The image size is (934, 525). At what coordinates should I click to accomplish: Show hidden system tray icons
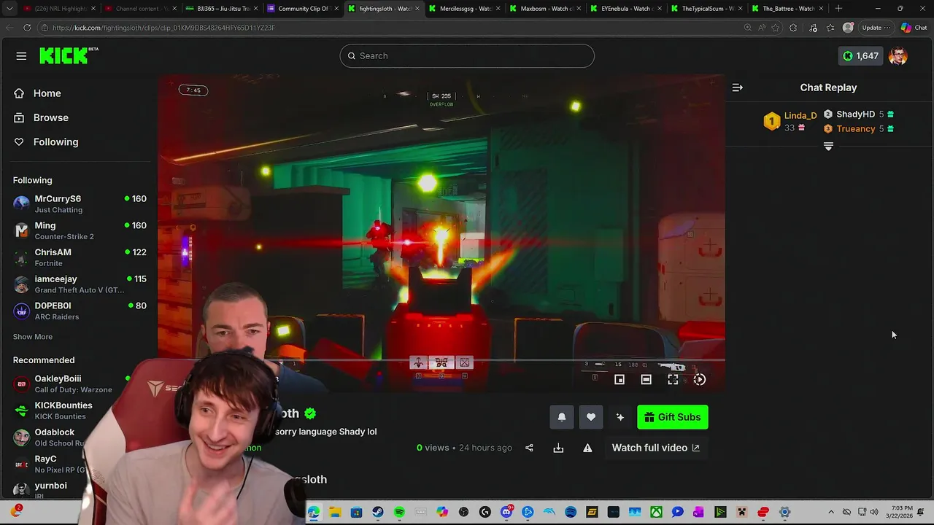click(830, 513)
